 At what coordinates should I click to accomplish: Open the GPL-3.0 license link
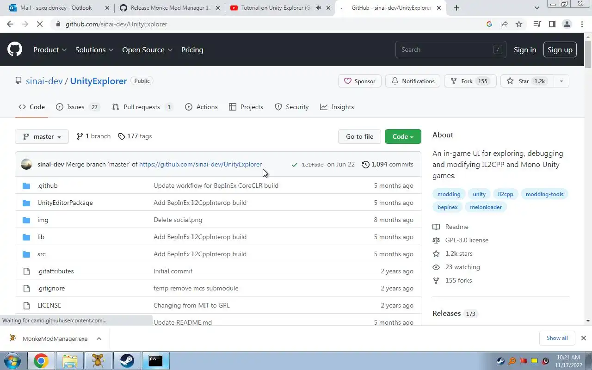[467, 240]
